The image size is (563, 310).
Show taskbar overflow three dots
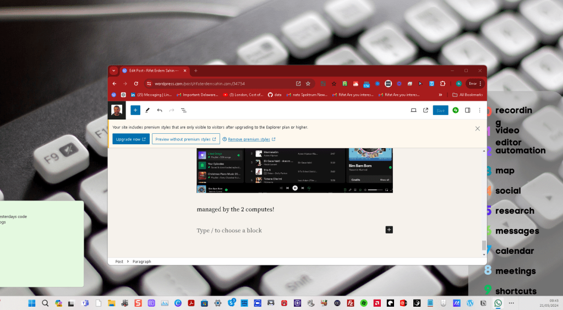511,303
